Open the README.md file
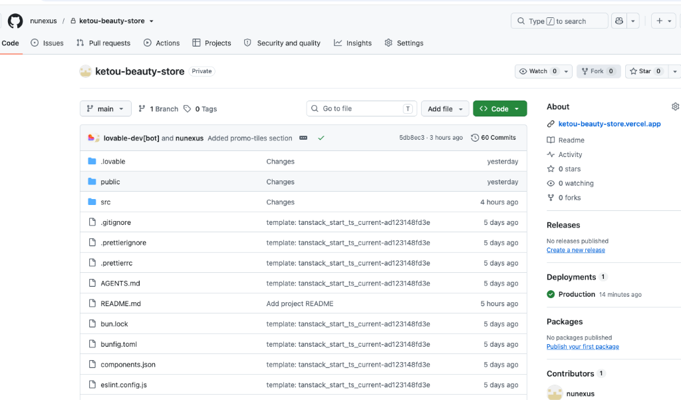 click(121, 303)
